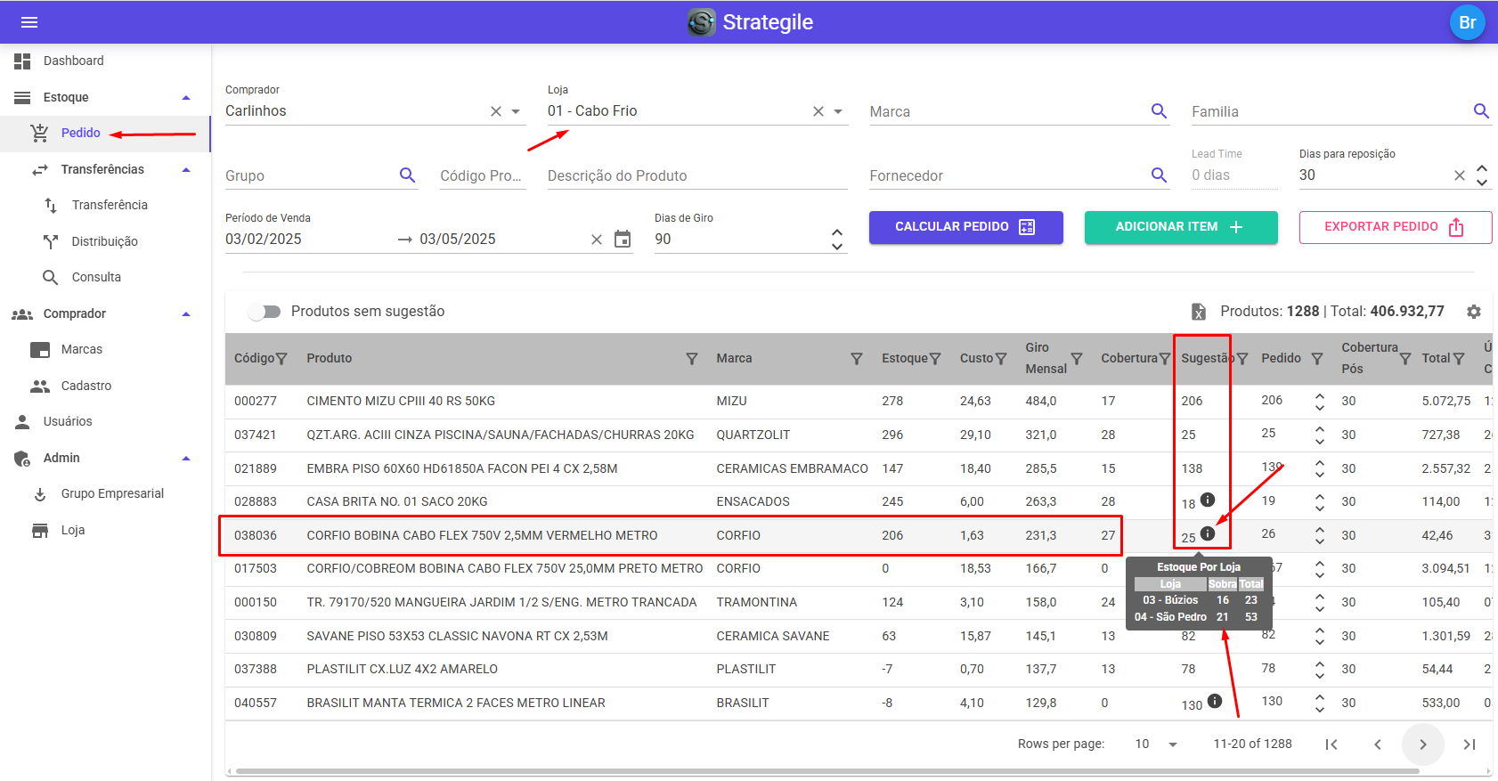Toggle Produtos sem sugestão switch

(265, 312)
